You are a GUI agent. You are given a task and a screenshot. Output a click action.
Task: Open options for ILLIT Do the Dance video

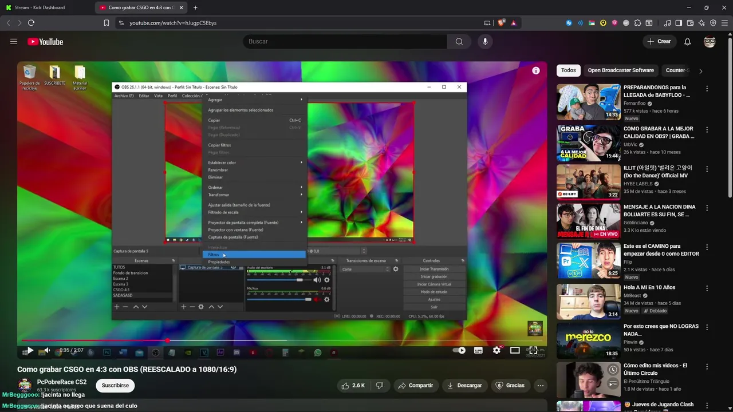click(x=707, y=169)
